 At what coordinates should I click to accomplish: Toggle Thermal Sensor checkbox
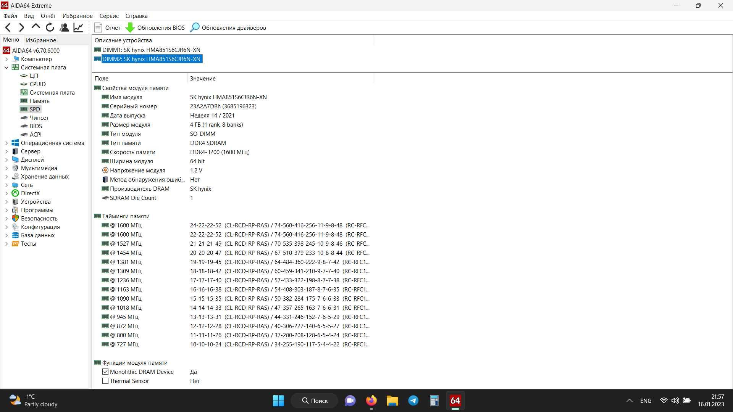point(105,381)
